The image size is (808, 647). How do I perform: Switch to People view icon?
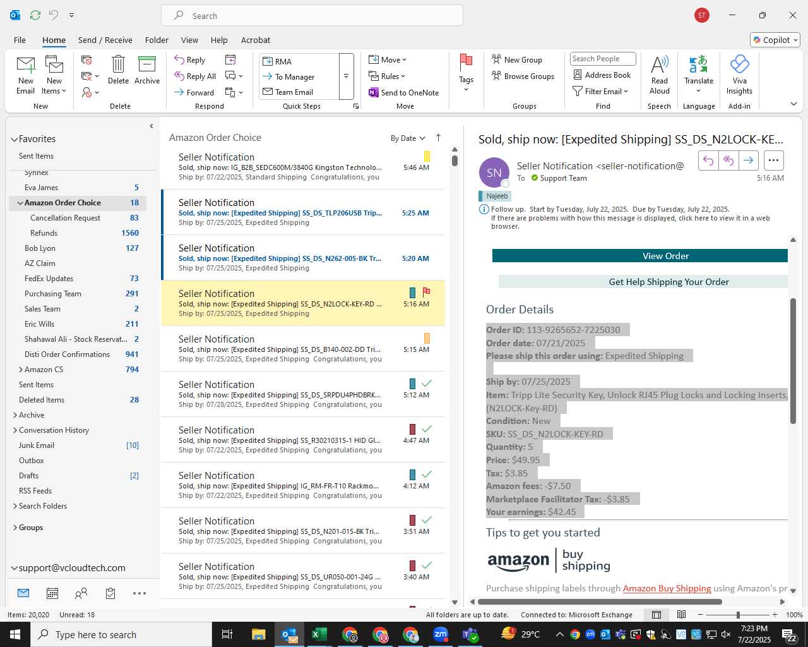click(81, 593)
